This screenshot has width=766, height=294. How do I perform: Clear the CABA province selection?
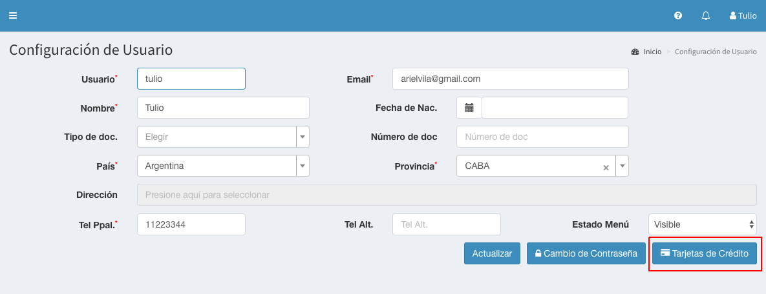click(606, 167)
